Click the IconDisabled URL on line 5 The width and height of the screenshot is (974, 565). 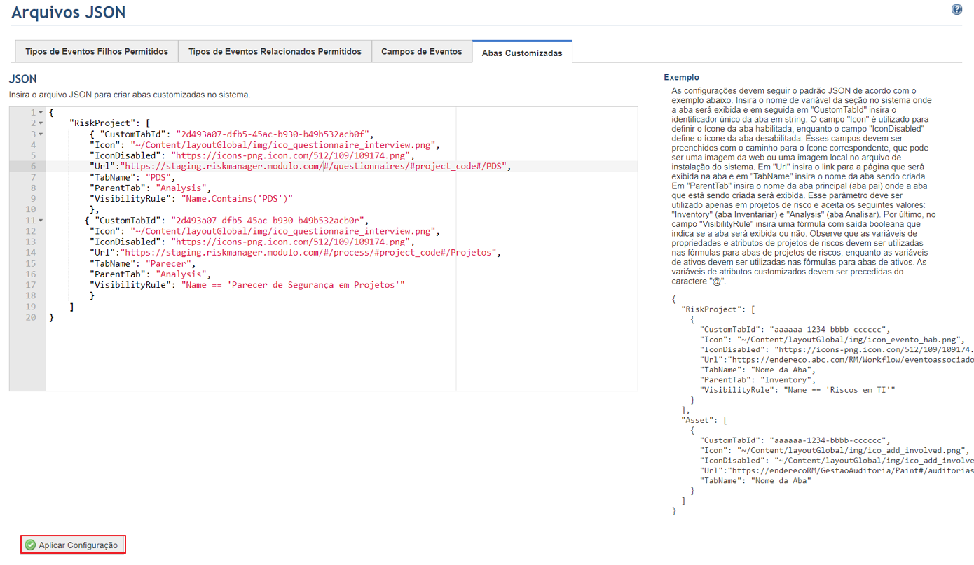(x=289, y=155)
